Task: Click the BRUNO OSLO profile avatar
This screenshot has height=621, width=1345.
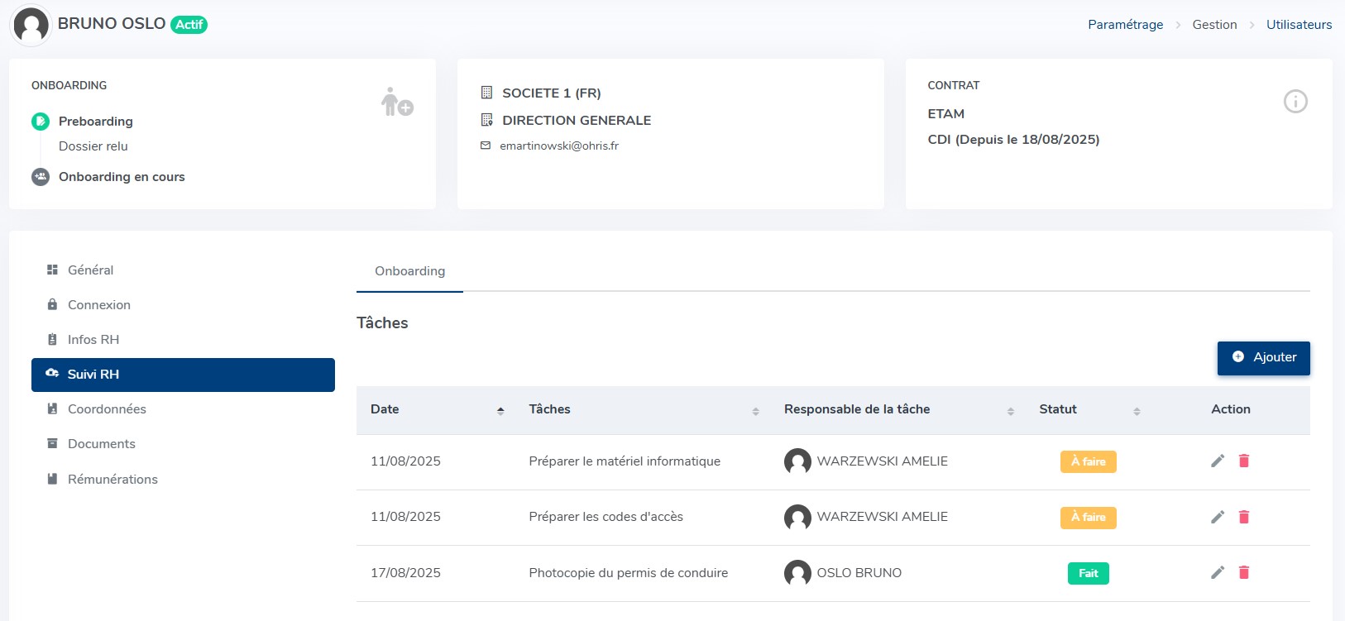Action: [x=31, y=24]
